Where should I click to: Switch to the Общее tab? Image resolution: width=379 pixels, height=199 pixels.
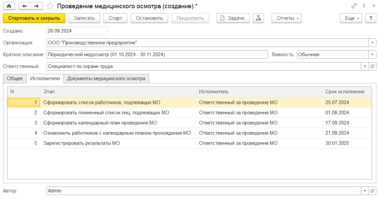tap(15, 78)
